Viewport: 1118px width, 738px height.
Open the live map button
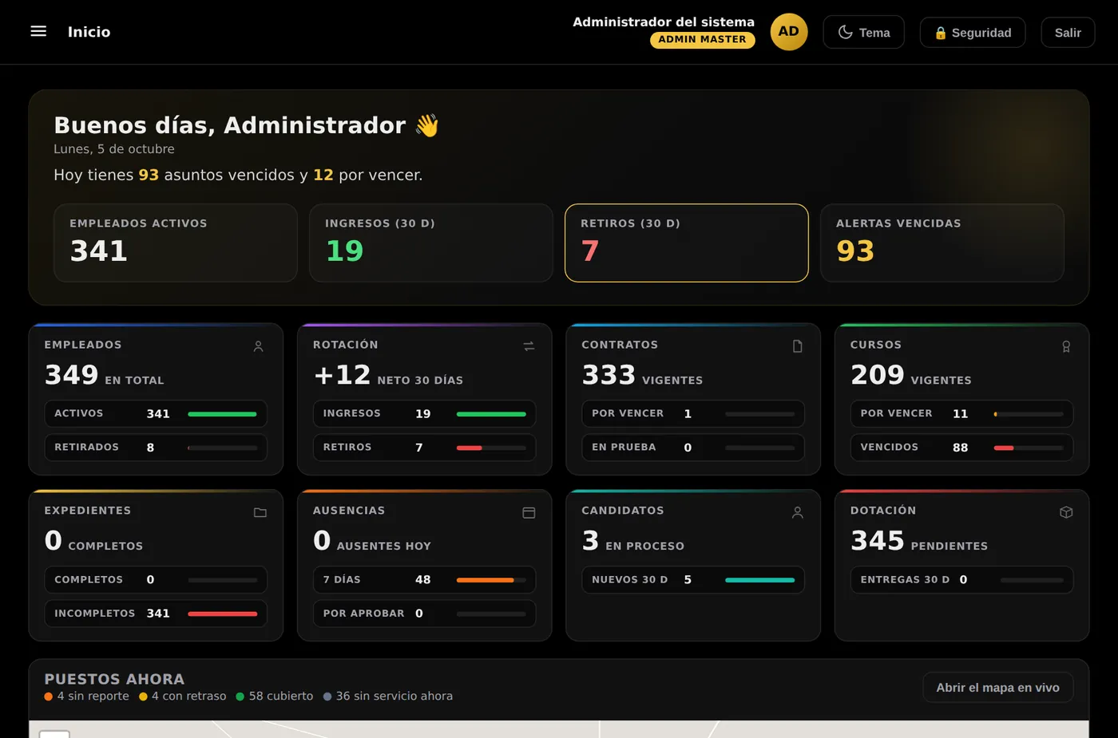click(x=997, y=687)
